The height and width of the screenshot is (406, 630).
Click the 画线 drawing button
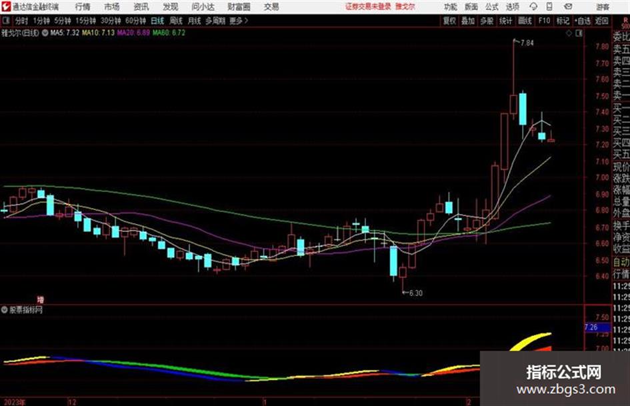click(x=525, y=21)
